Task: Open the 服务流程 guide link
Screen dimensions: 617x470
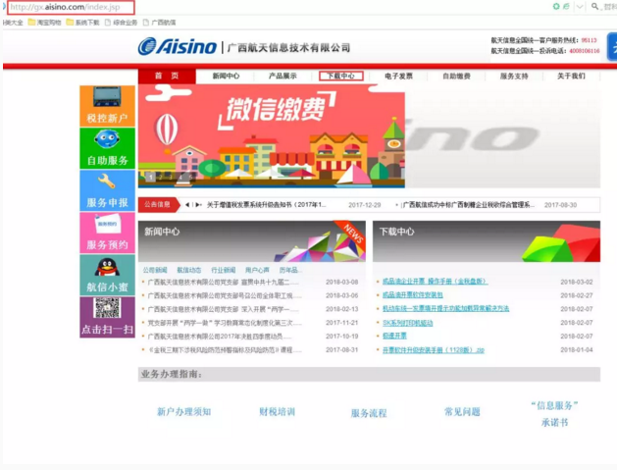Action: [x=369, y=413]
